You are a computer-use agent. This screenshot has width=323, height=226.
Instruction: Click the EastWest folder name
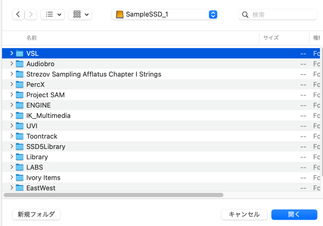point(41,188)
